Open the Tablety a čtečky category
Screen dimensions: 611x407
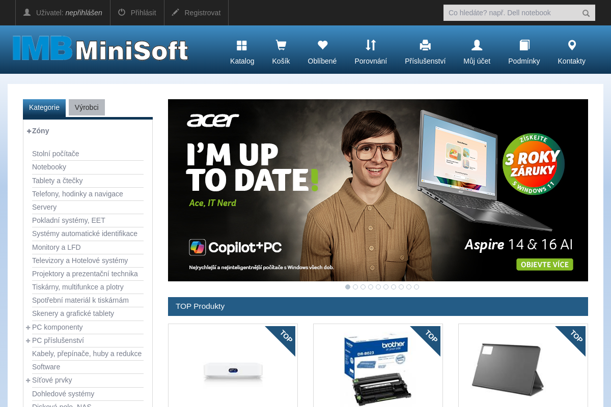click(x=57, y=181)
